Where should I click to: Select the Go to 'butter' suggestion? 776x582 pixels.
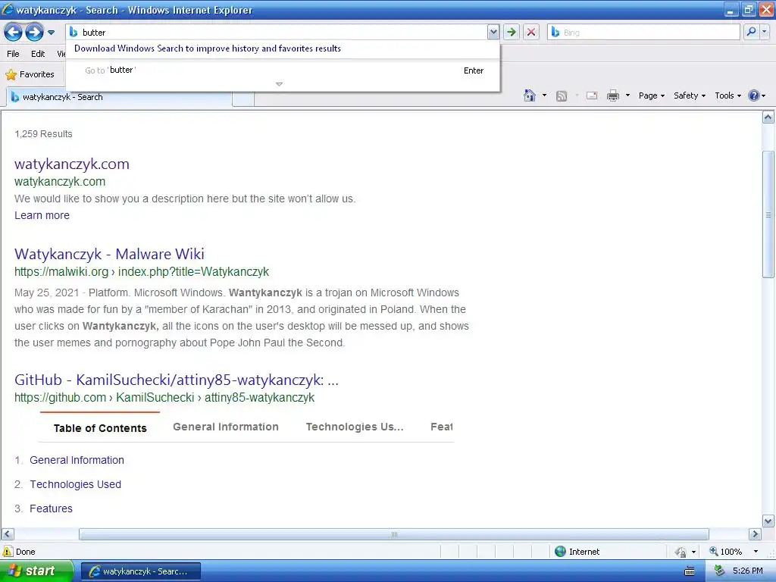point(283,70)
